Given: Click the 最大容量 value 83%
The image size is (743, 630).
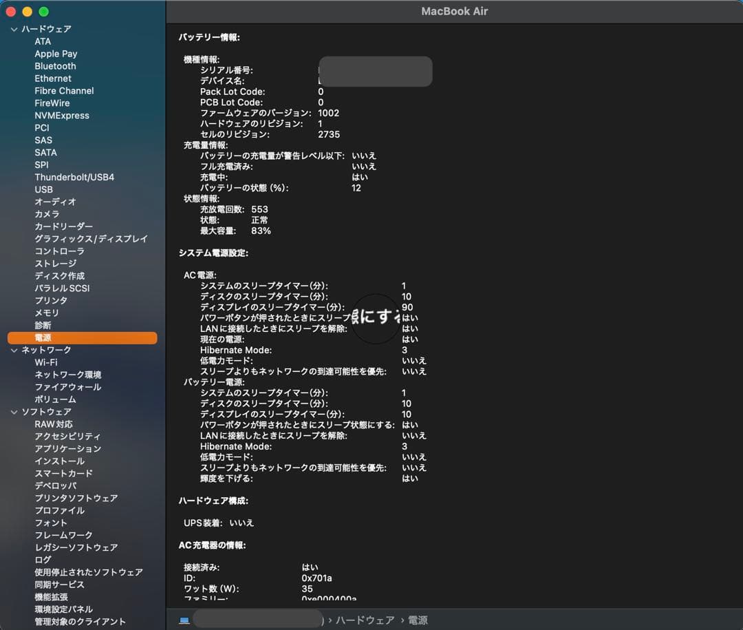Looking at the screenshot, I should click(261, 231).
